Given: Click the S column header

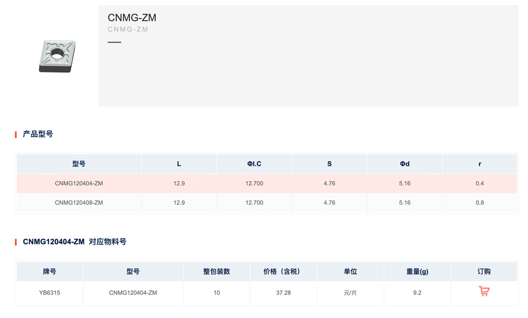Looking at the screenshot, I should [330, 164].
